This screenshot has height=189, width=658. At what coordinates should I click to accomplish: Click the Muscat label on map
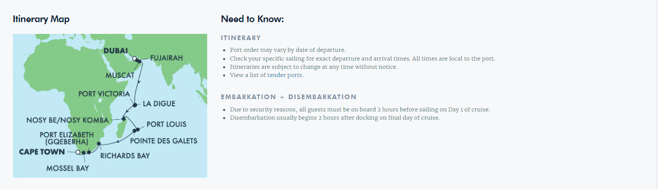tap(120, 75)
